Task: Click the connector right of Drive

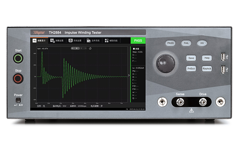Action: pos(220,102)
